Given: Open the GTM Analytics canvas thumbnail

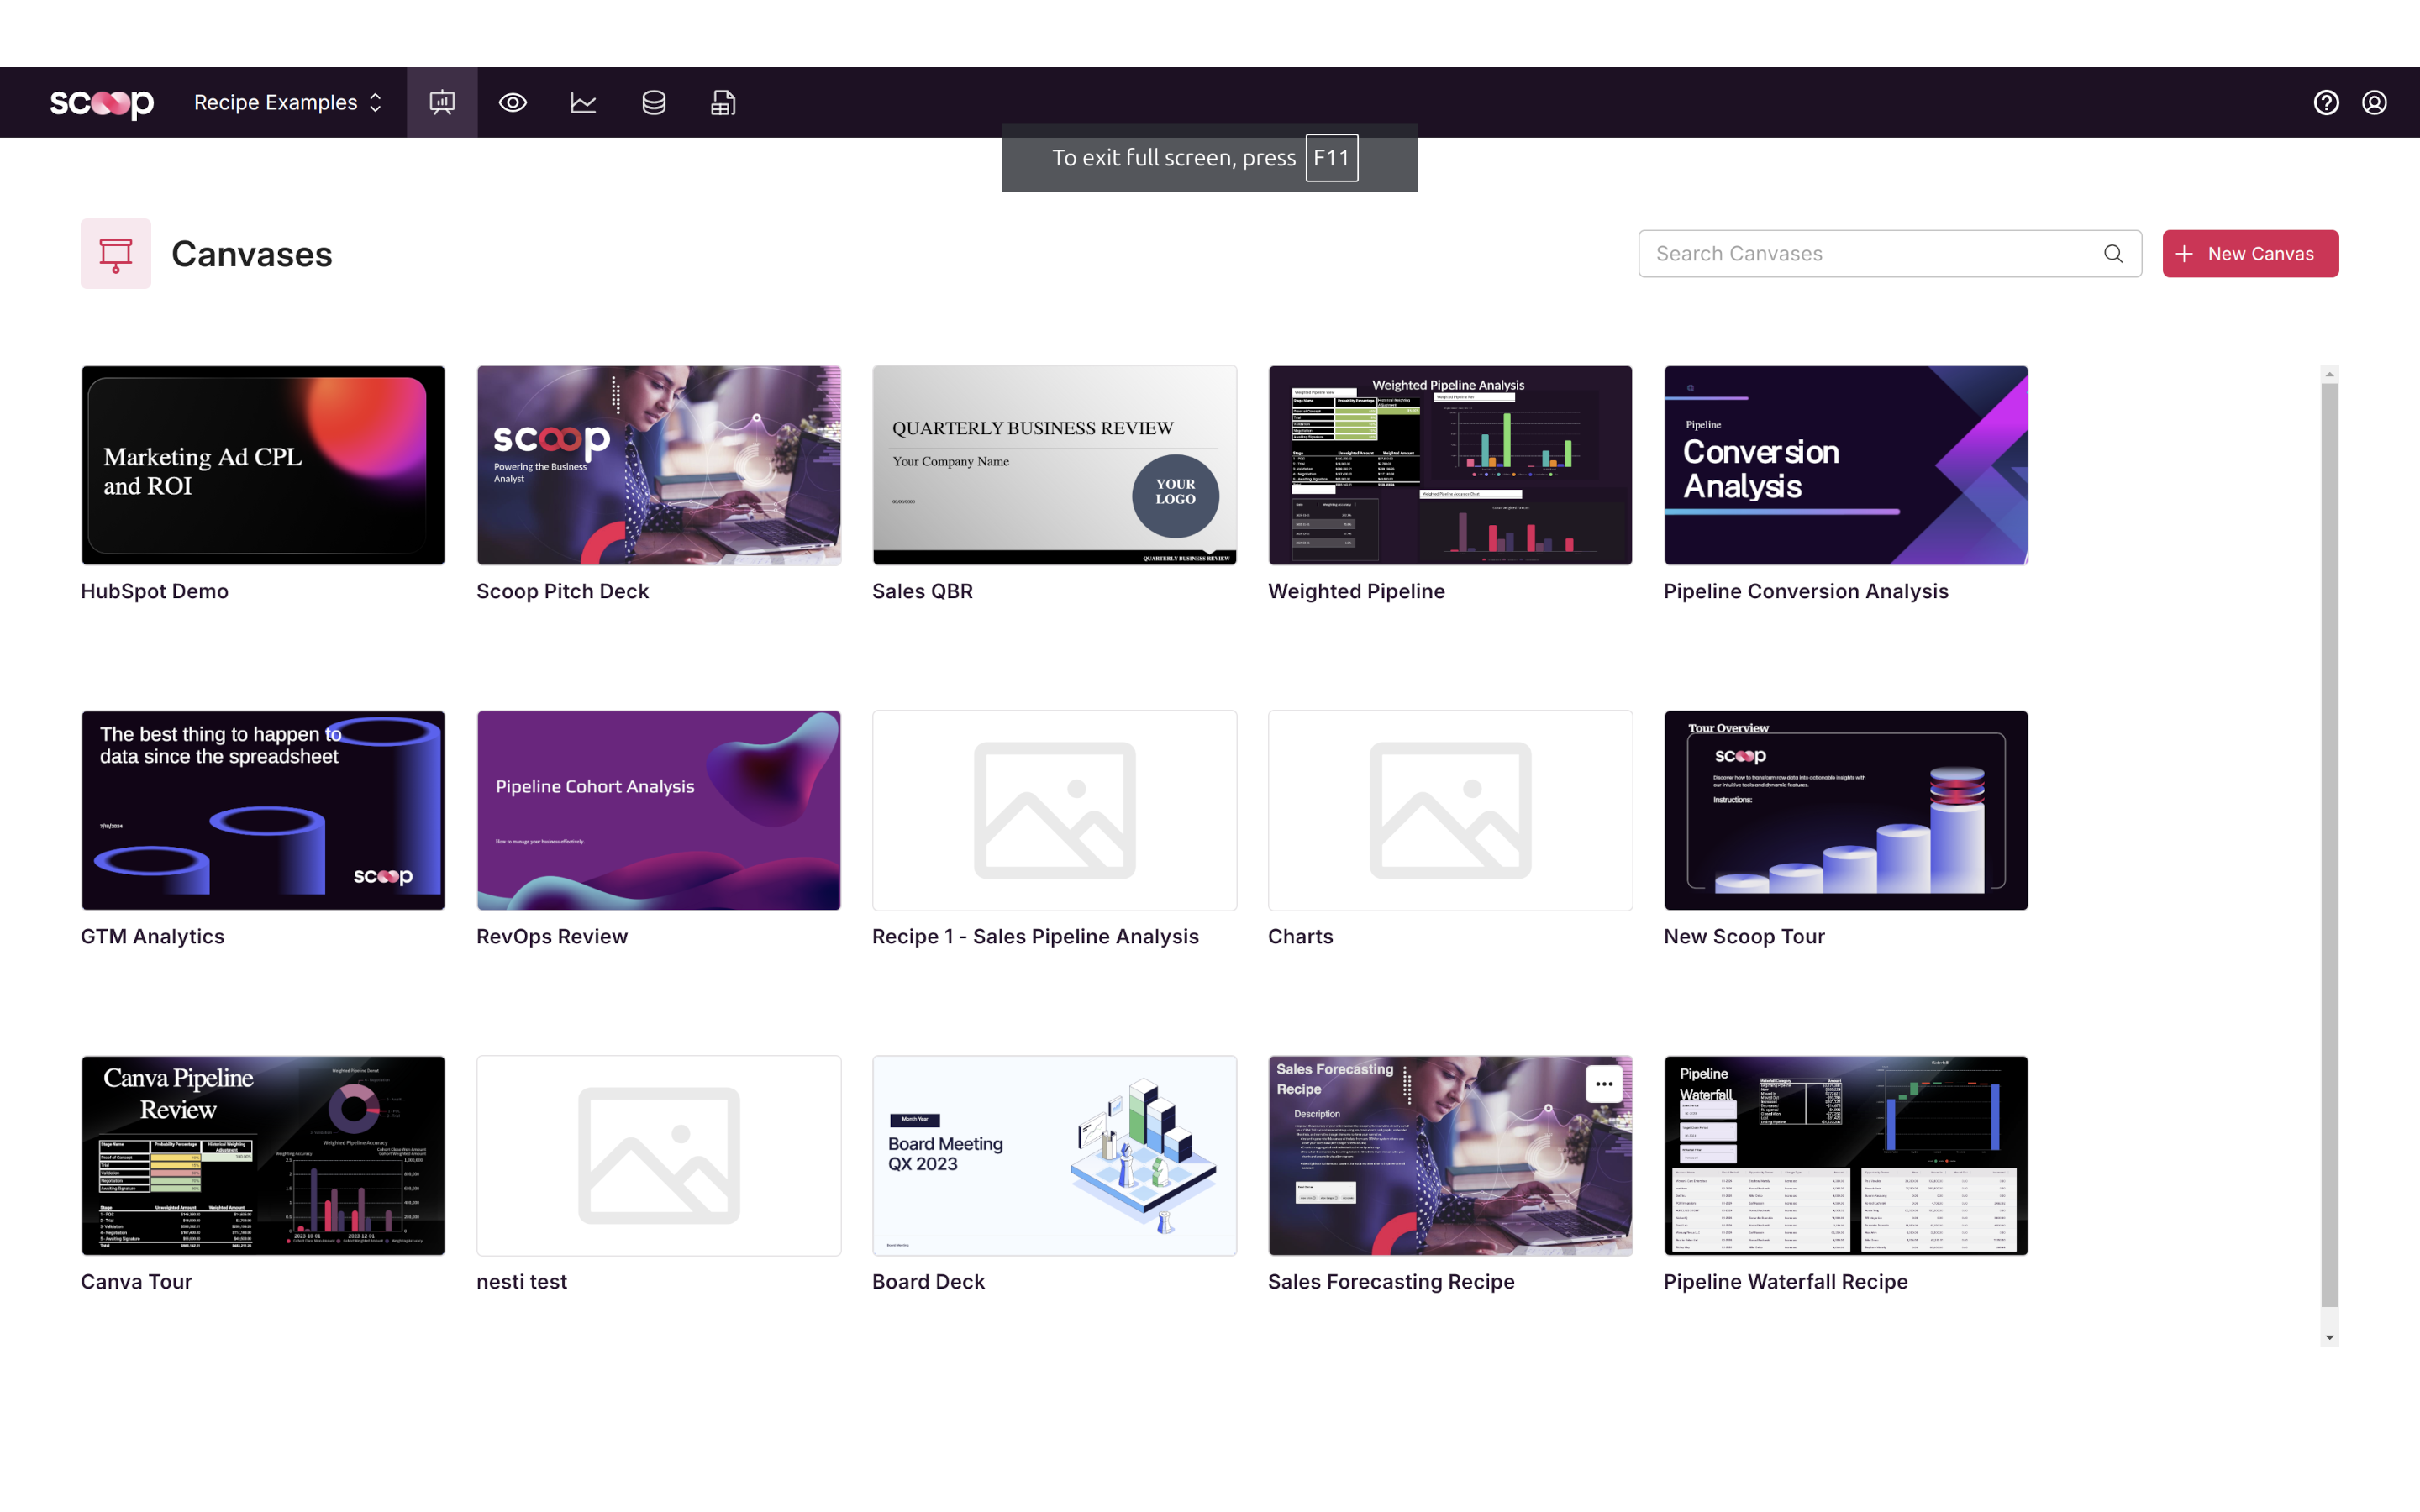Looking at the screenshot, I should coord(263,810).
